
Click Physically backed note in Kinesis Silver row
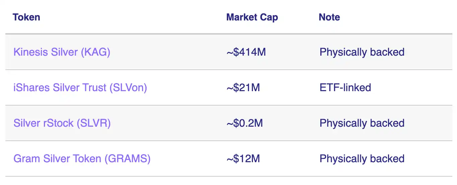pyautogui.click(x=362, y=52)
